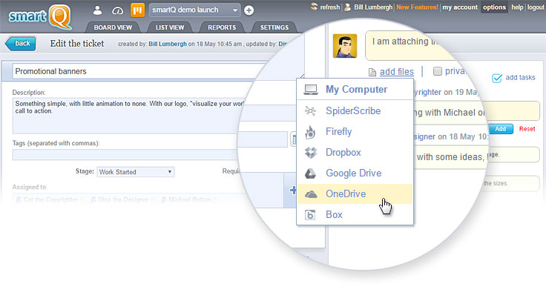Screen dimensions: 546x301
Task: Click the plus icon to add project
Action: click(x=249, y=10)
